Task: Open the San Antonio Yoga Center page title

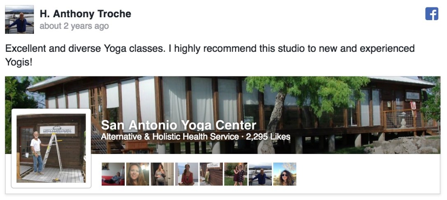Action: pyautogui.click(x=179, y=125)
